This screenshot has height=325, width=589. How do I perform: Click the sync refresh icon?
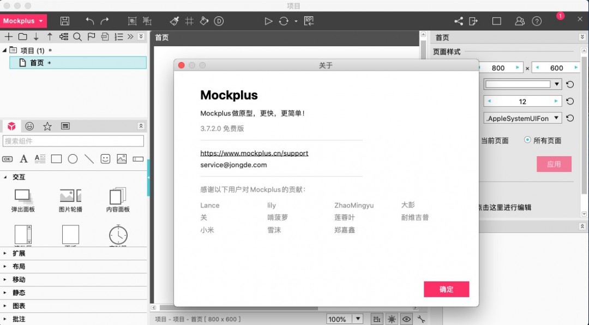pyautogui.click(x=284, y=21)
